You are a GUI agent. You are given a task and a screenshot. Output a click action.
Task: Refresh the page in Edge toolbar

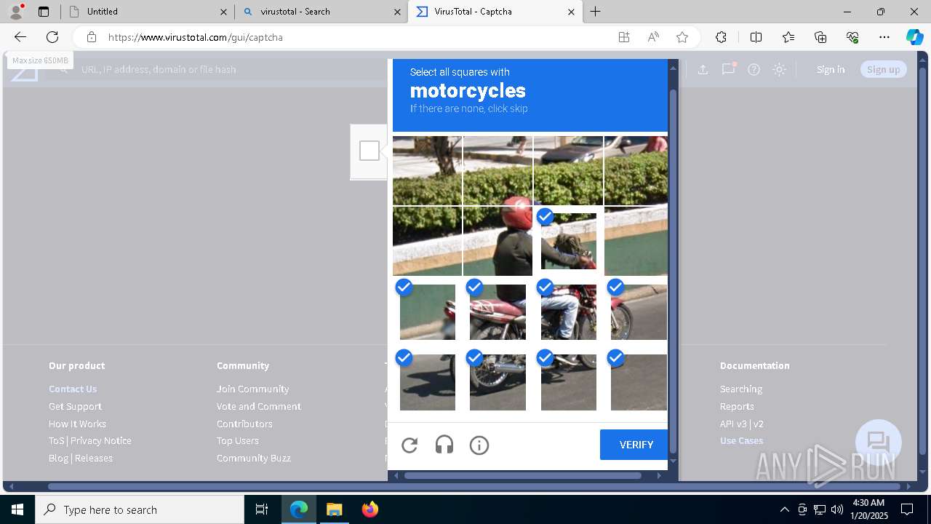[x=52, y=37]
